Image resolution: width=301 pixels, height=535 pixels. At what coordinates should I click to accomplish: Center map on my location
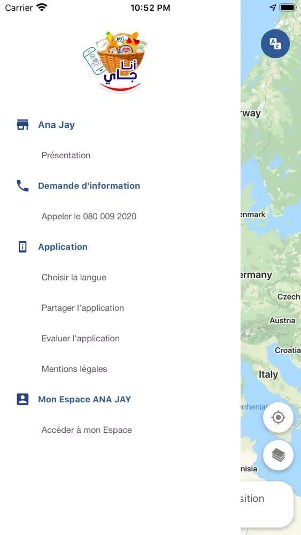tap(278, 417)
